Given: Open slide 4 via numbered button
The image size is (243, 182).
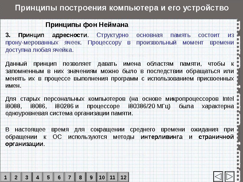Looking at the screenshot, I should click(37, 177).
